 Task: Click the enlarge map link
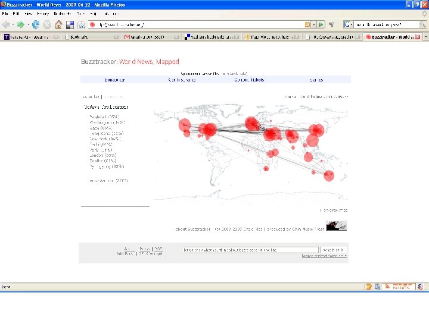[334, 210]
